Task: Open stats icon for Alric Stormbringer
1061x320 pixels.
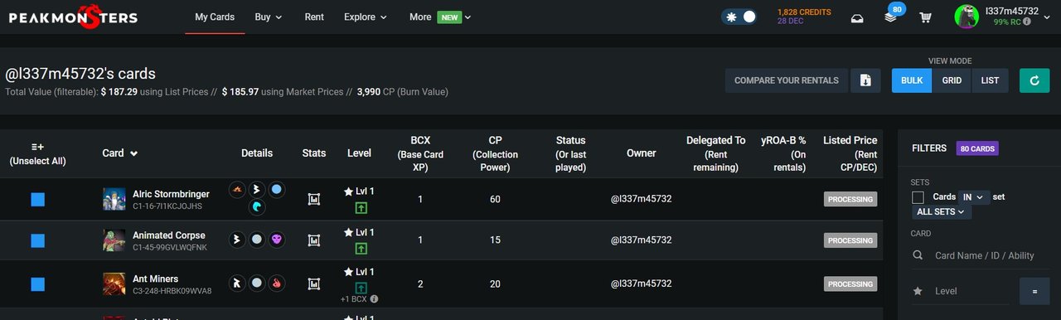Action: click(x=314, y=199)
